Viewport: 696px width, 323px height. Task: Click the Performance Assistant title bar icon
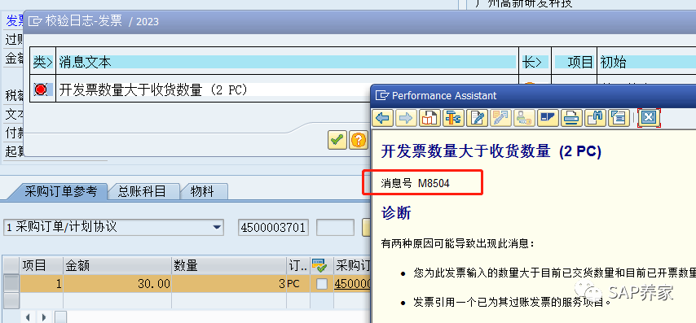coord(382,95)
